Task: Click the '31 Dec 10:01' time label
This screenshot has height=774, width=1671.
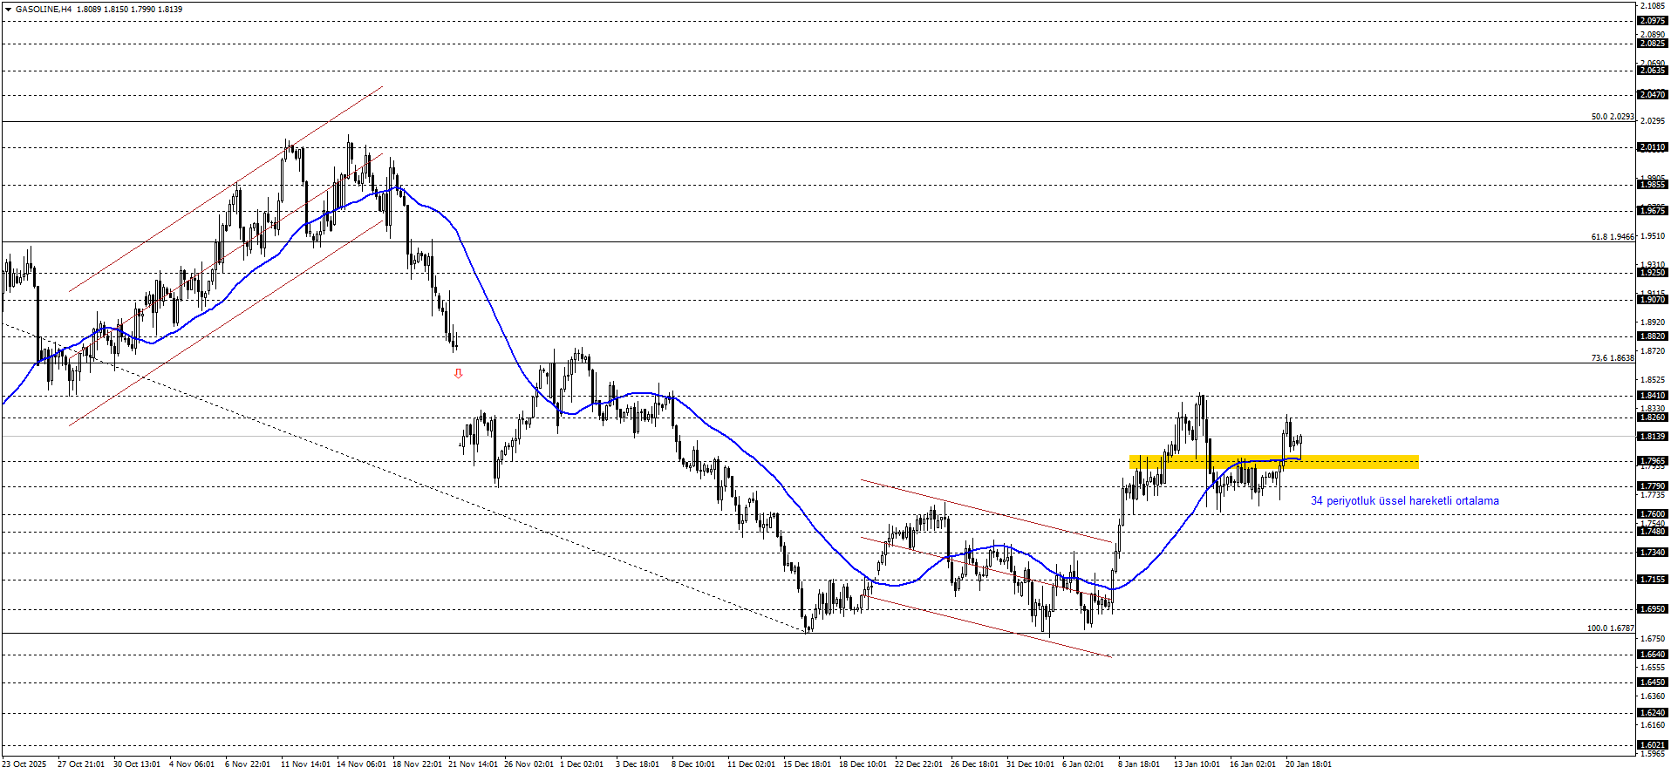Action: (x=1031, y=764)
